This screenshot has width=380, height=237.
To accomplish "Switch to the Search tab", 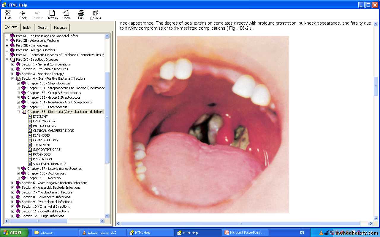I will (x=43, y=28).
